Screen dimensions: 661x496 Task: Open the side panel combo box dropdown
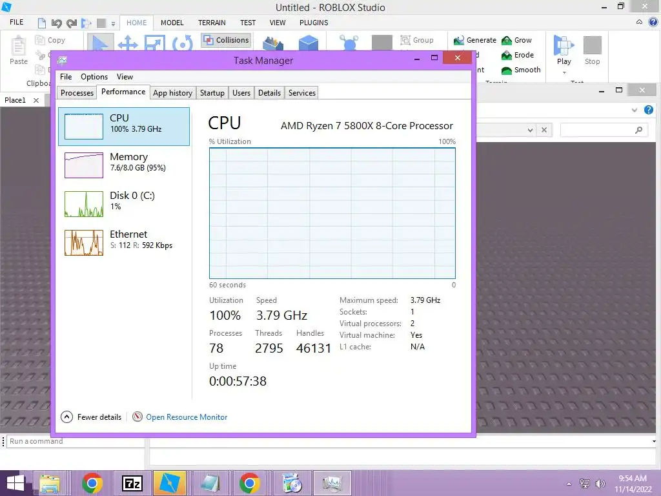pos(531,130)
